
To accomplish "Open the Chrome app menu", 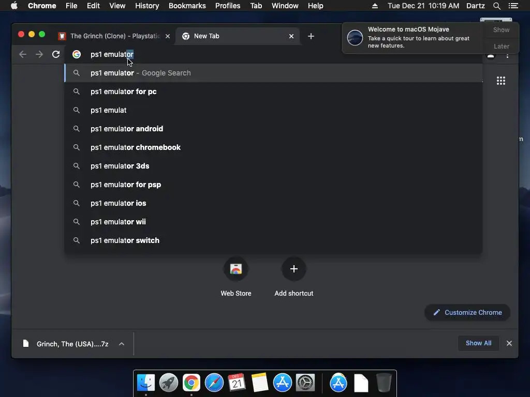I will pos(42,6).
